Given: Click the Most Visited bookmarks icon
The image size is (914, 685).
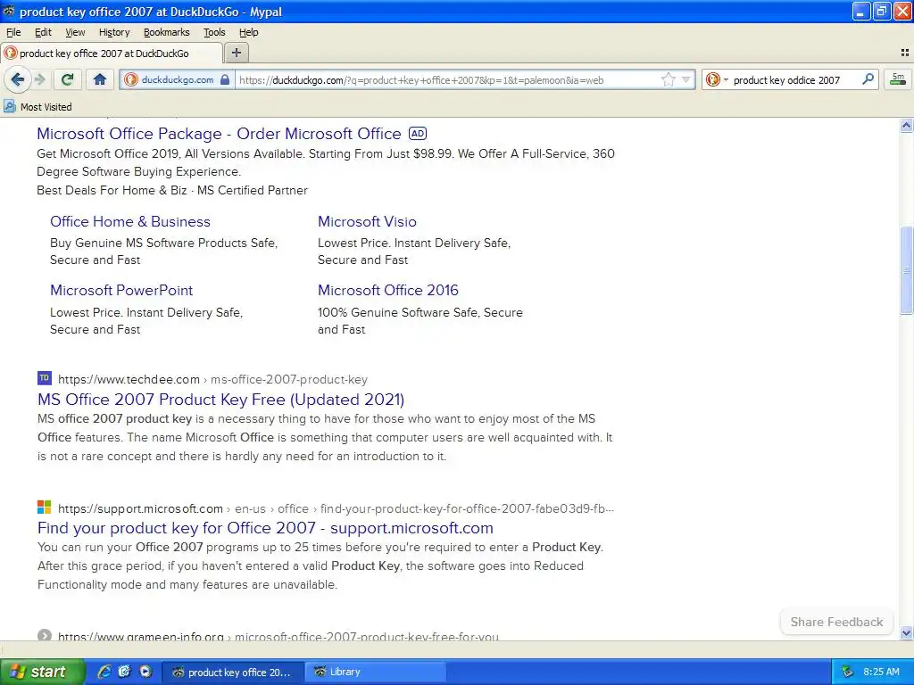Looking at the screenshot, I should (9, 107).
